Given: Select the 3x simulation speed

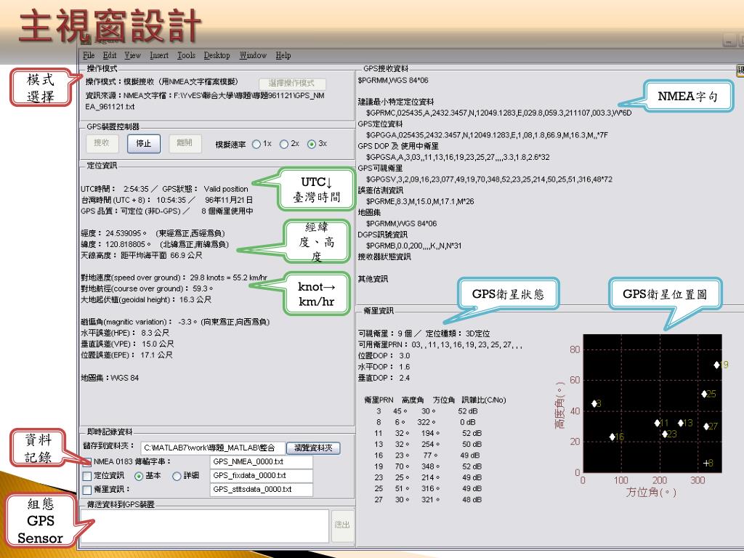Looking at the screenshot, I should (312, 144).
